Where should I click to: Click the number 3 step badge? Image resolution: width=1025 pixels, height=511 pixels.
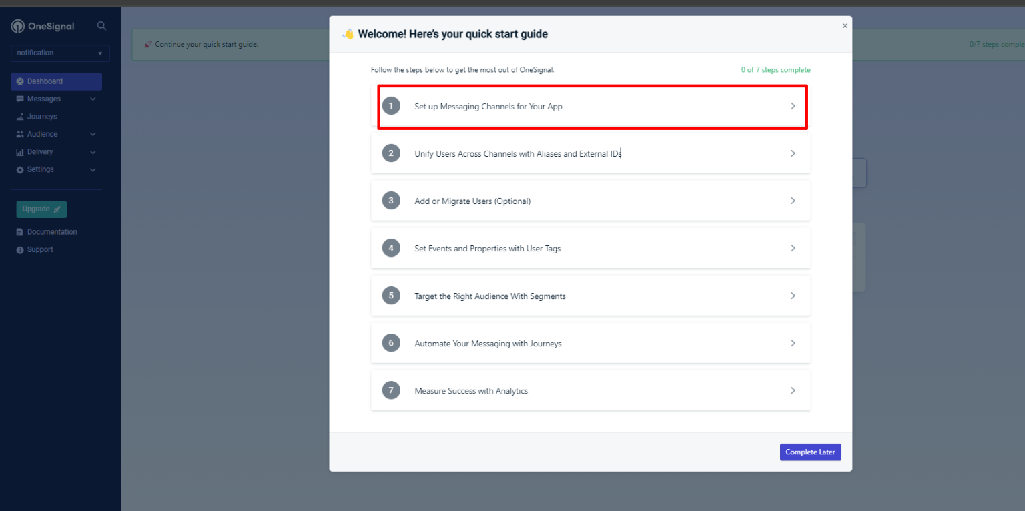(391, 201)
